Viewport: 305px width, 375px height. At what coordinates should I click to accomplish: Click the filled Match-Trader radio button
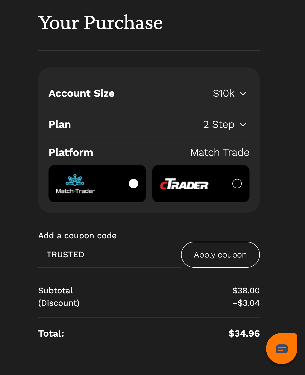pyautogui.click(x=134, y=184)
